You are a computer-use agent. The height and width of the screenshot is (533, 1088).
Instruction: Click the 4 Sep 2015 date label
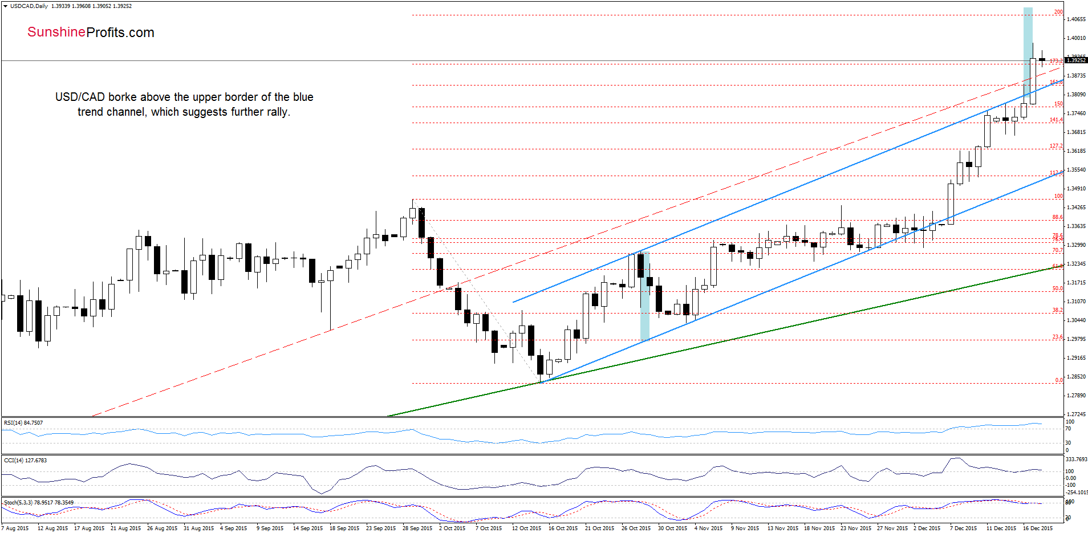pyautogui.click(x=234, y=528)
